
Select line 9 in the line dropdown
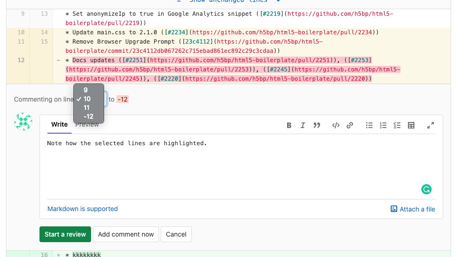click(85, 90)
